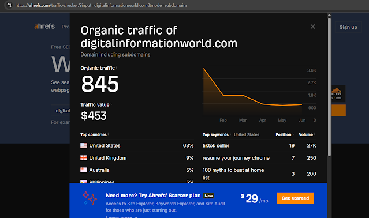The width and height of the screenshot is (369, 218).
Task: Click the Cloudflare logo thumbnail
Action: click(x=337, y=93)
